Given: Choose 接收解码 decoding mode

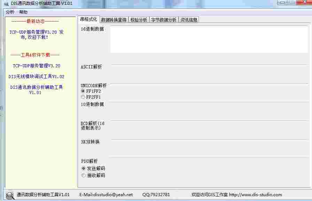Looking at the screenshot, I should 83,175.
